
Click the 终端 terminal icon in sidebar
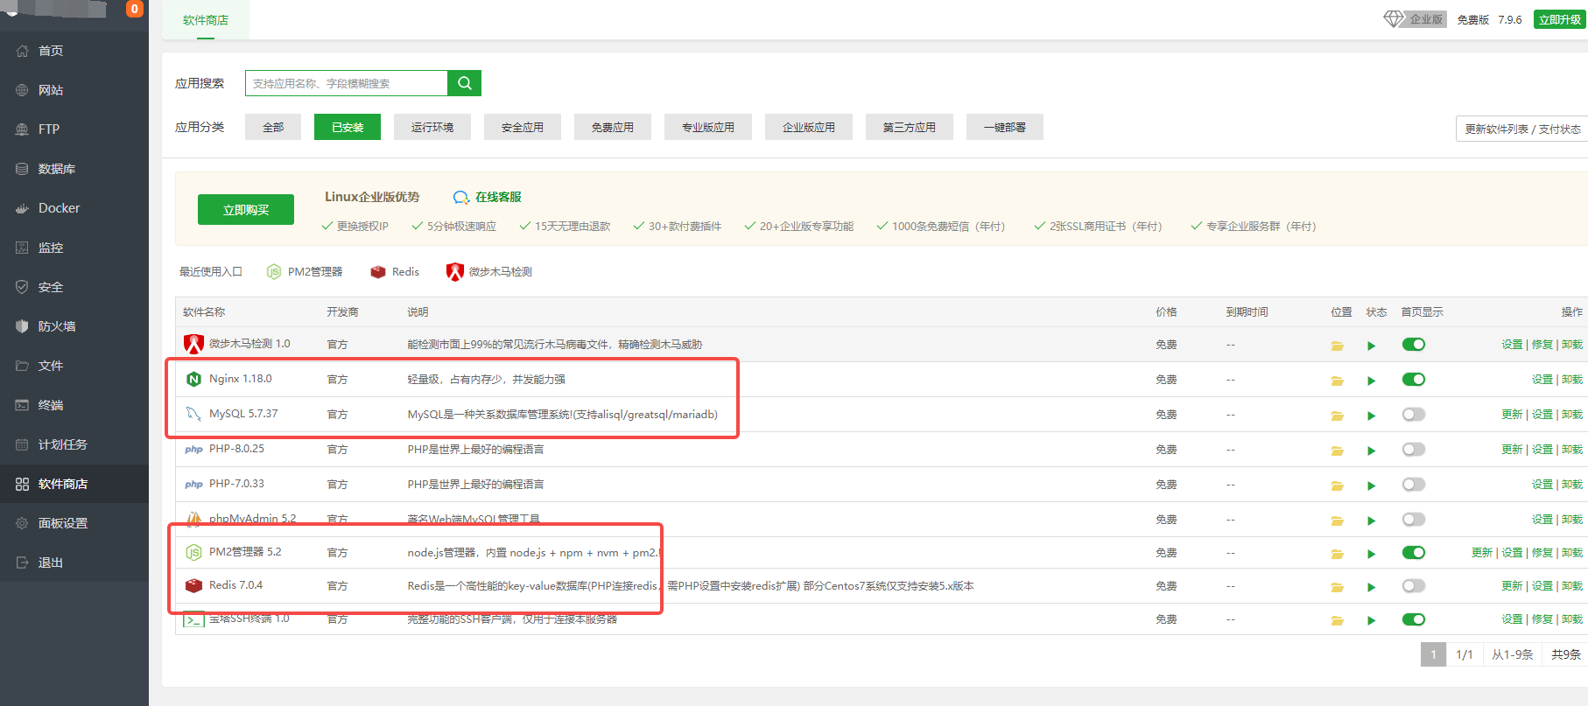tap(22, 405)
